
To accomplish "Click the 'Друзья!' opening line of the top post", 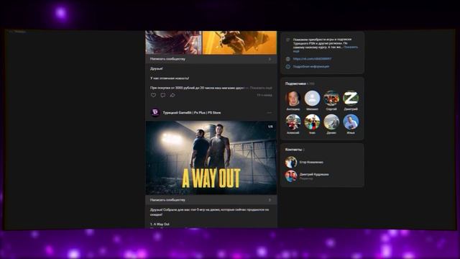I will 157,68.
